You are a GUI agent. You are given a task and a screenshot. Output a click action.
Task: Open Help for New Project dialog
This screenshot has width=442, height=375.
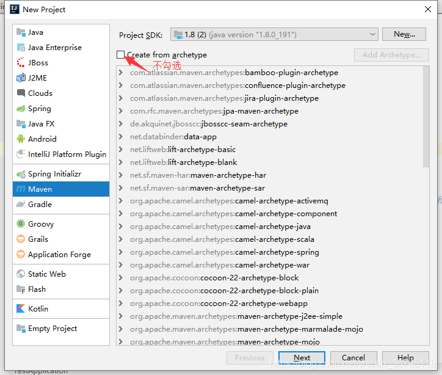pos(405,358)
